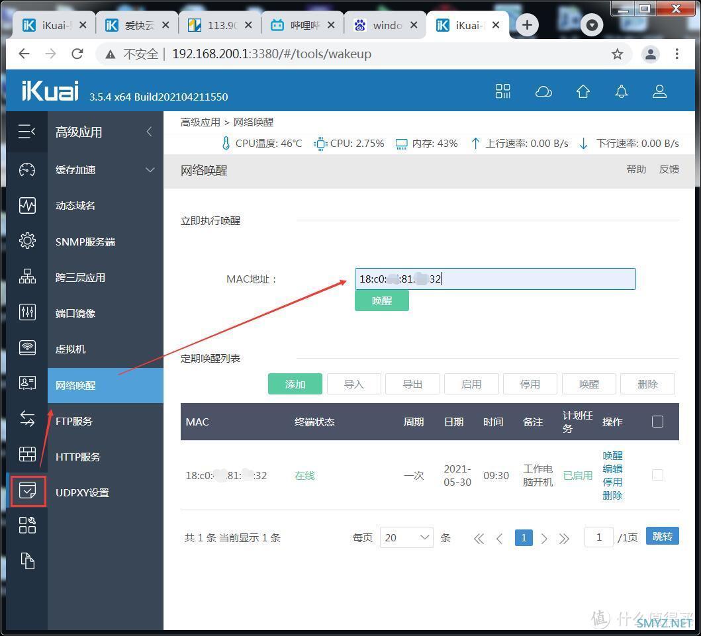Collapse the sidebar with the hamburger icon
701x636 pixels.
27,132
